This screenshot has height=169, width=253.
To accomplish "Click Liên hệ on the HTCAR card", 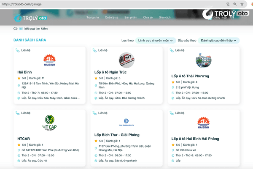I will (x=26, y=113).
